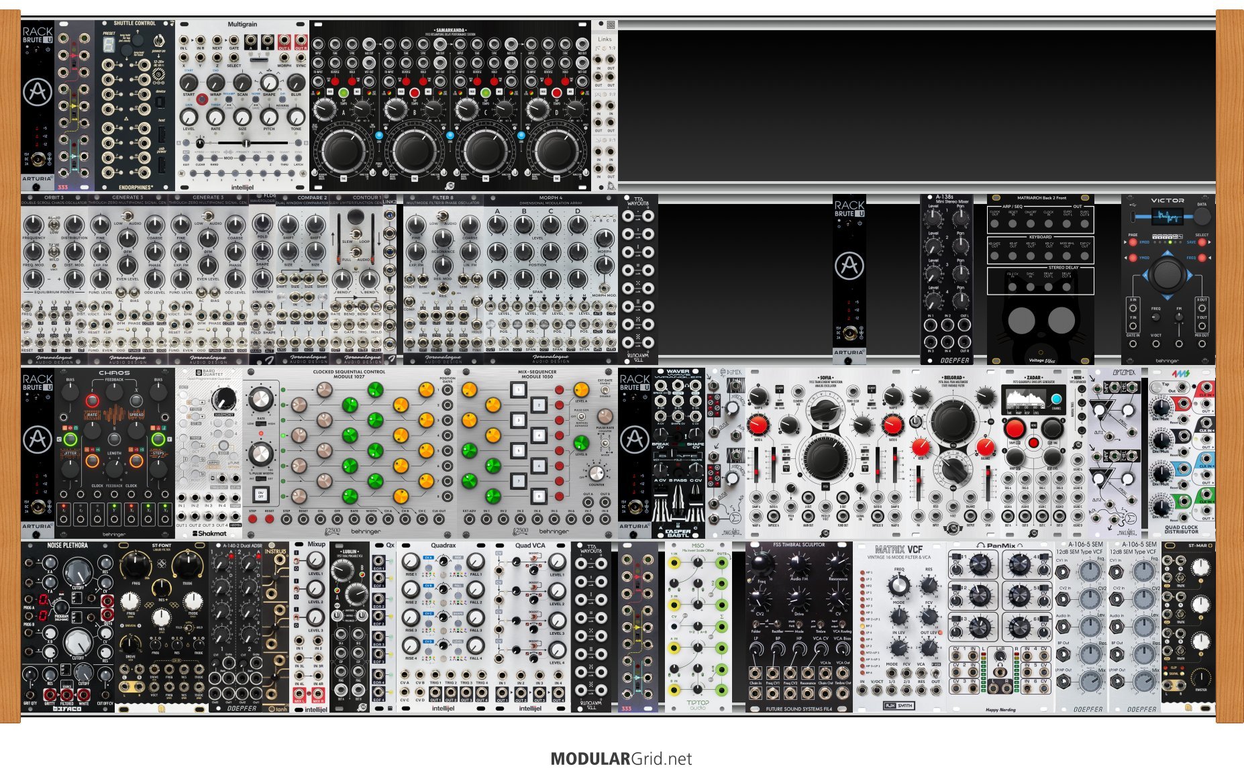
Task: Click the CLK OUT jack on Module 1027
Action: (439, 519)
